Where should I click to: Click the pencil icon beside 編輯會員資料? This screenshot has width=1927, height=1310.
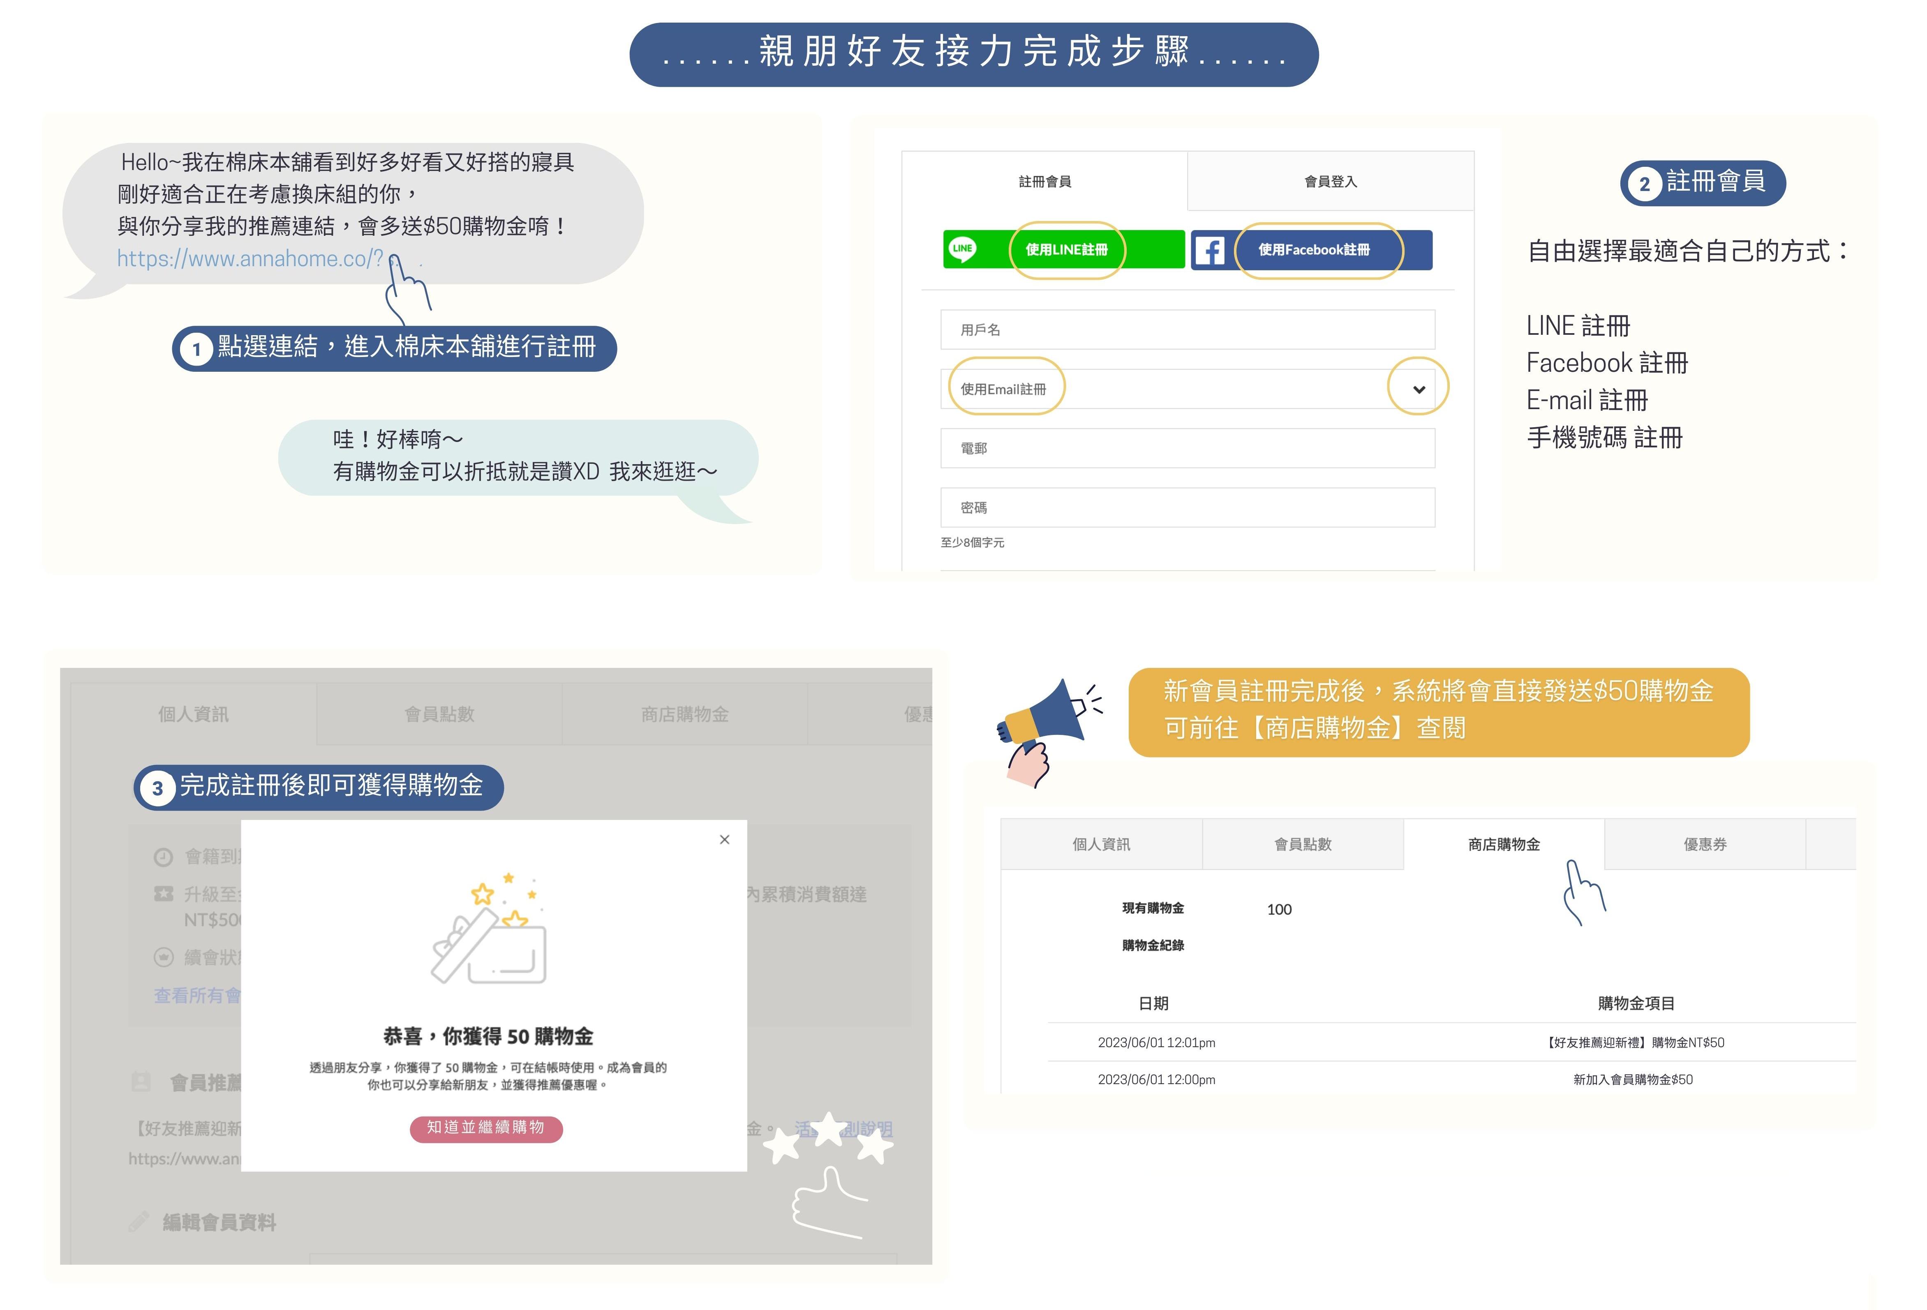(139, 1221)
